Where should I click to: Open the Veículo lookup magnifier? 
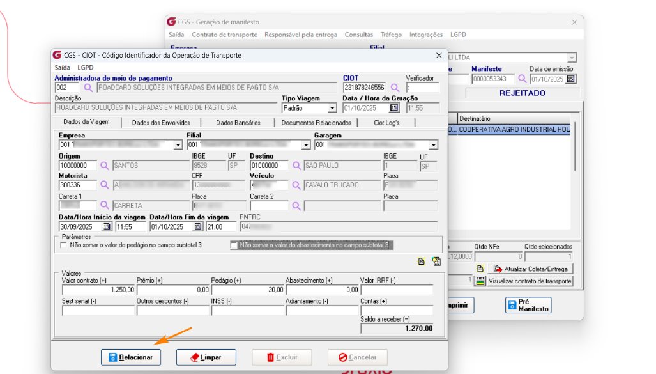tap(296, 185)
